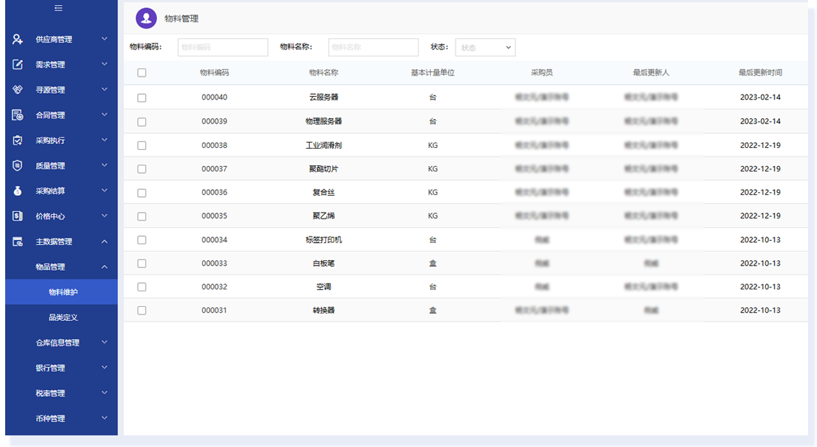Image resolution: width=817 pixels, height=447 pixels.
Task: Check the box for row 000033
Action: tap(142, 264)
